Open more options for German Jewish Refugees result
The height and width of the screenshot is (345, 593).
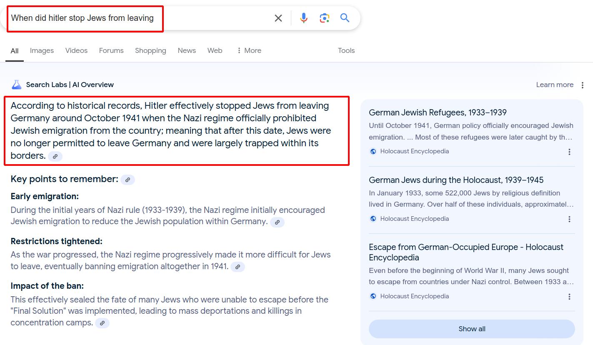pyautogui.click(x=569, y=152)
